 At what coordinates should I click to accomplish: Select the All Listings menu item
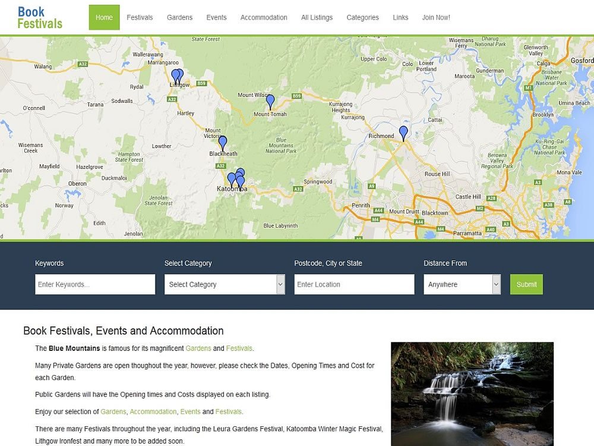coord(317,17)
